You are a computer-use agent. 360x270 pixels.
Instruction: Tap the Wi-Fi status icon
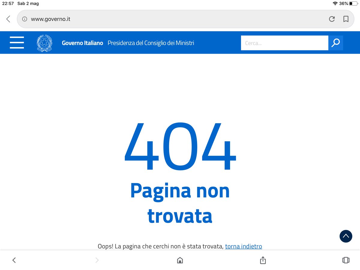coord(335,4)
